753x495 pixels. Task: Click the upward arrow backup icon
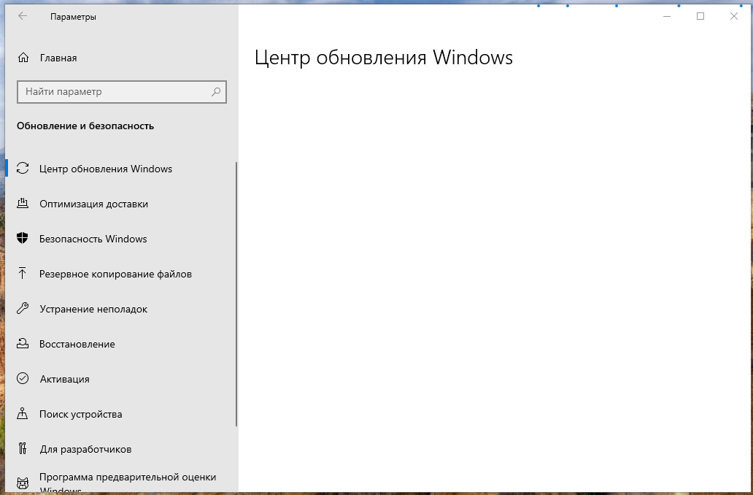[x=22, y=274]
